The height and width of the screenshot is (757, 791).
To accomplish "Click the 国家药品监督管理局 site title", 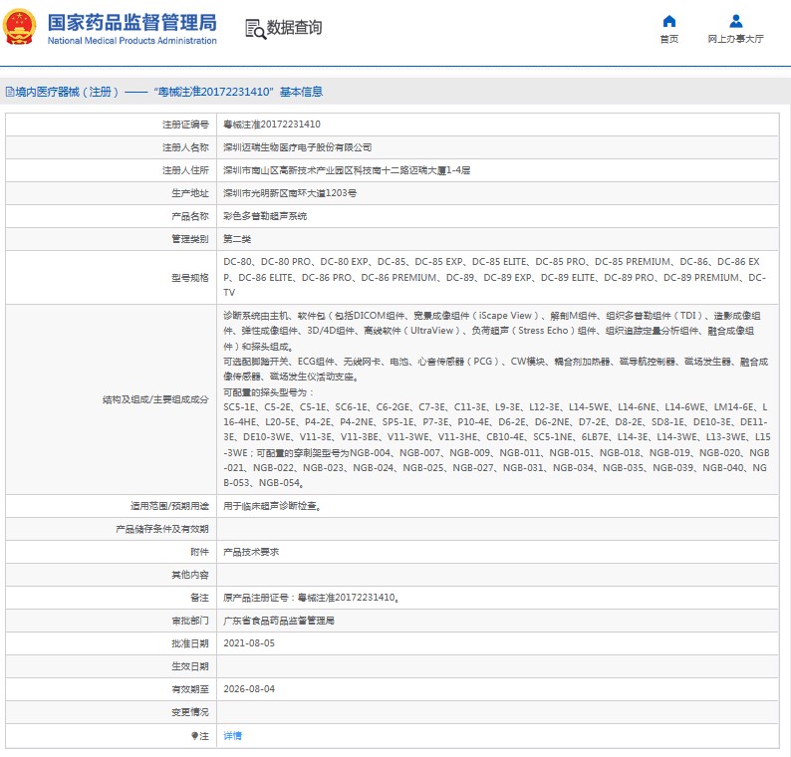I will [132, 23].
